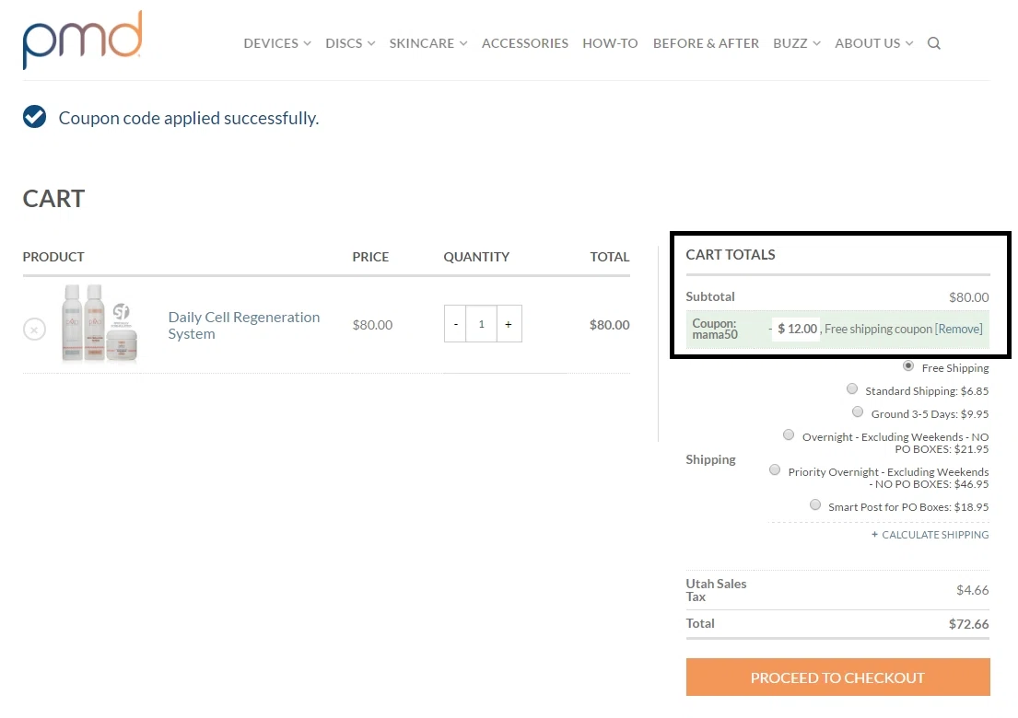Choose Priority Overnight $46.95 shipping
1018x718 pixels.
(775, 470)
